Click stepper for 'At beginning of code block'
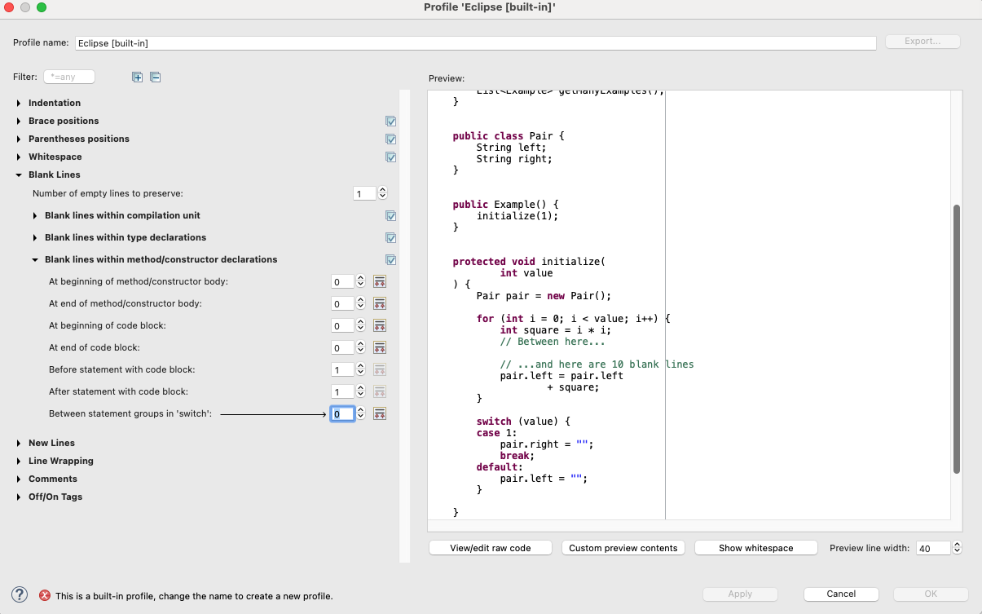Image resolution: width=982 pixels, height=614 pixels. click(361, 325)
